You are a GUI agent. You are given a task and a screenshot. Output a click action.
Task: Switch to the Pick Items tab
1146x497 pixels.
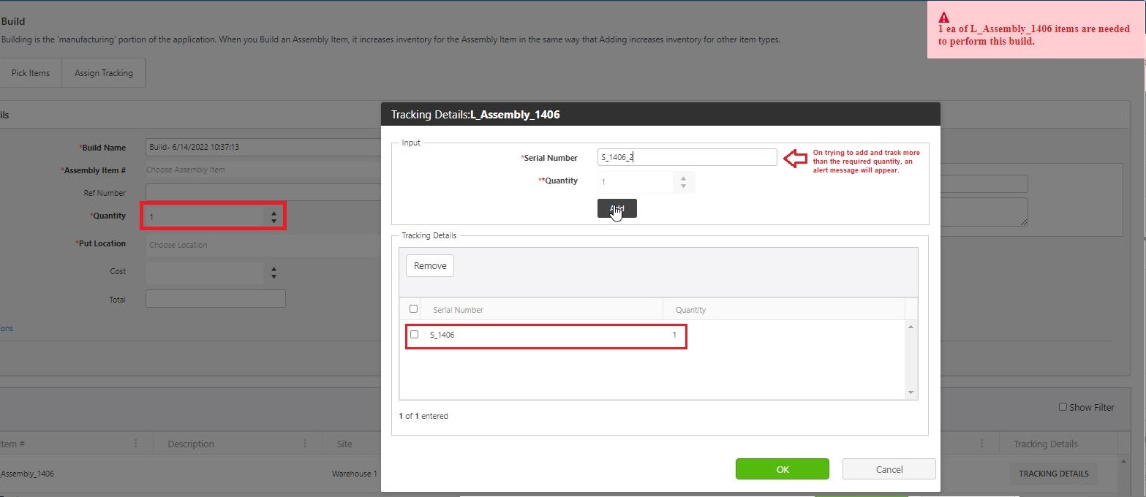[31, 73]
